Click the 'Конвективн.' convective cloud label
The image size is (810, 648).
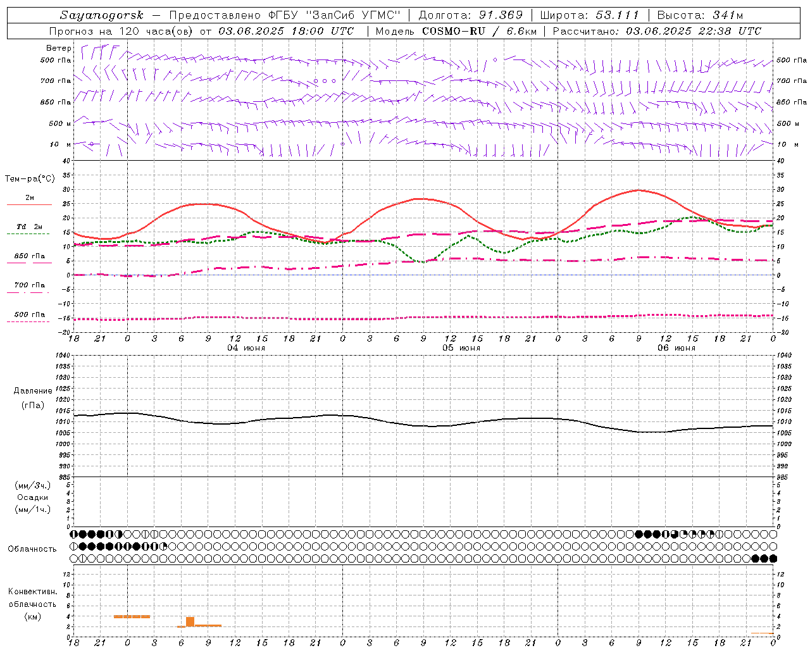(x=33, y=592)
